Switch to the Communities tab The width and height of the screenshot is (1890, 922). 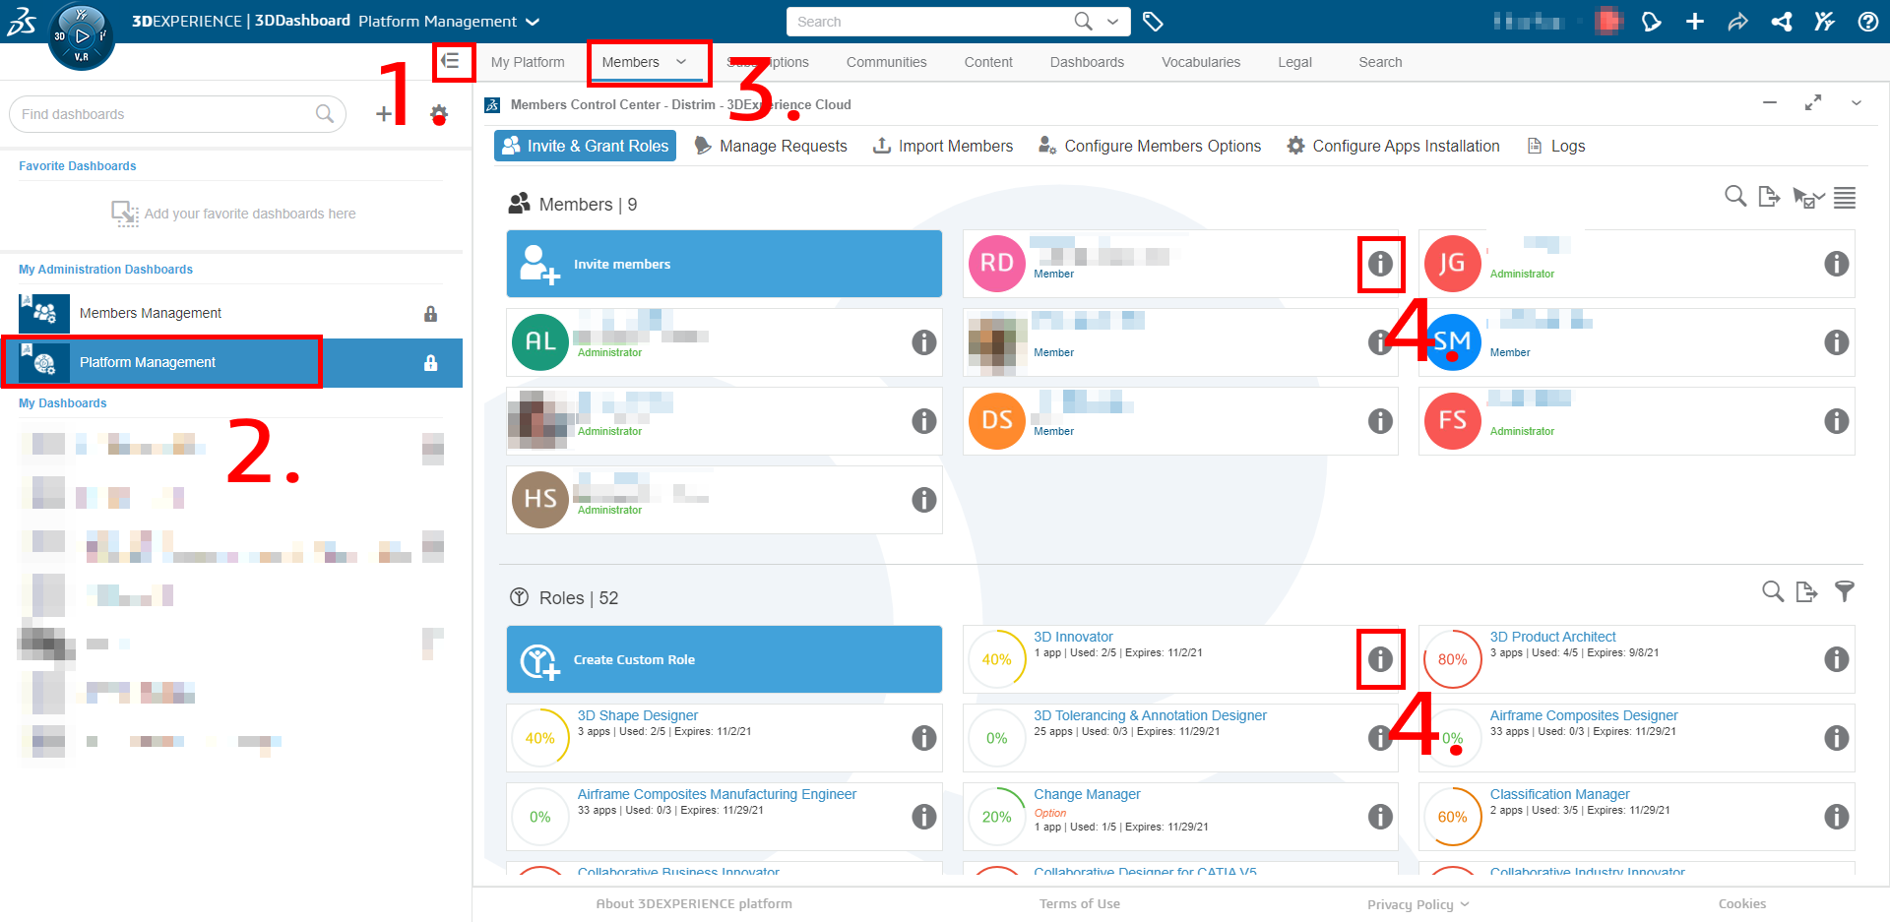point(886,62)
